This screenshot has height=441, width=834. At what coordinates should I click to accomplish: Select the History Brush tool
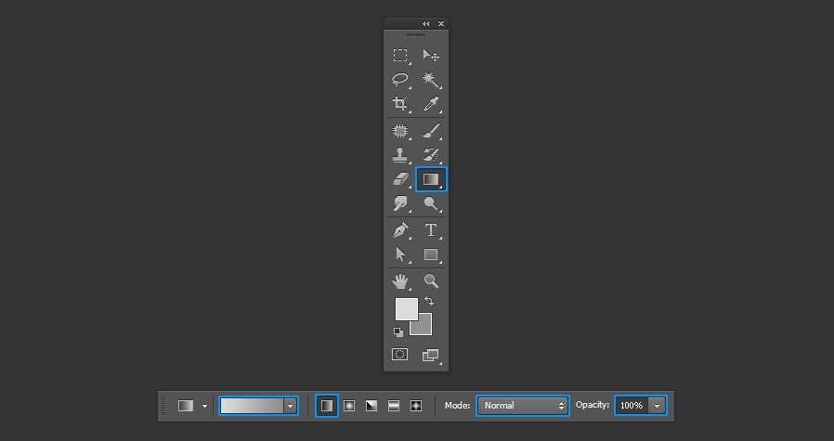coord(431,155)
